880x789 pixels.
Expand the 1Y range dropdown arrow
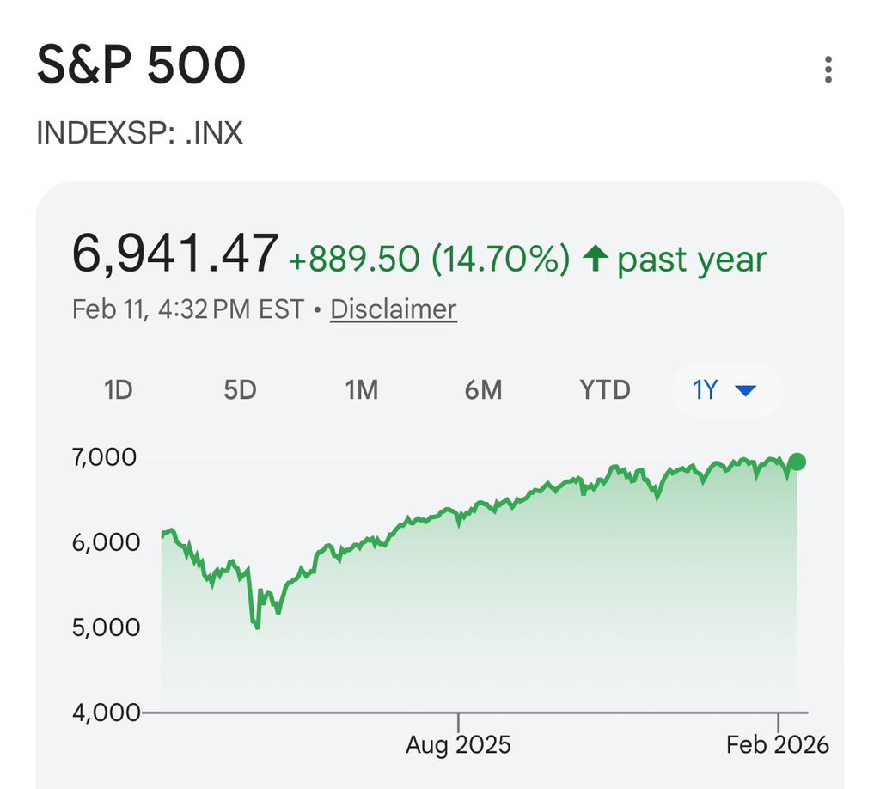[745, 390]
